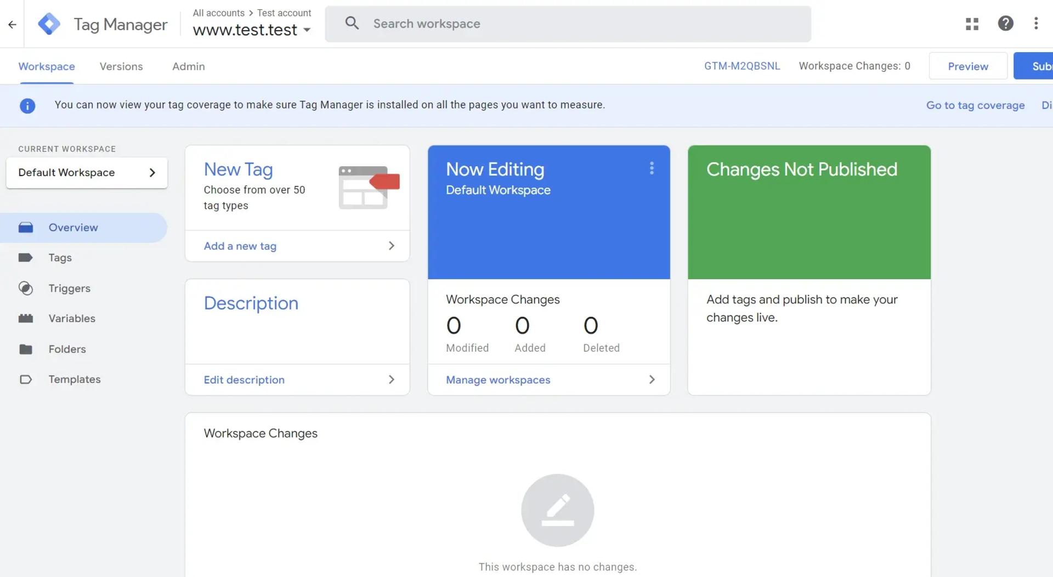
Task: Open the Tags section in sidebar
Action: tap(60, 258)
